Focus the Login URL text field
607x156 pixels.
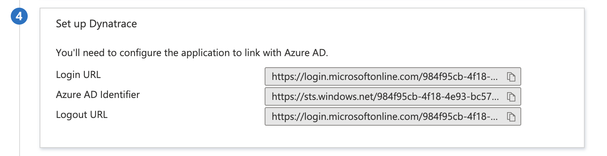pos(385,77)
